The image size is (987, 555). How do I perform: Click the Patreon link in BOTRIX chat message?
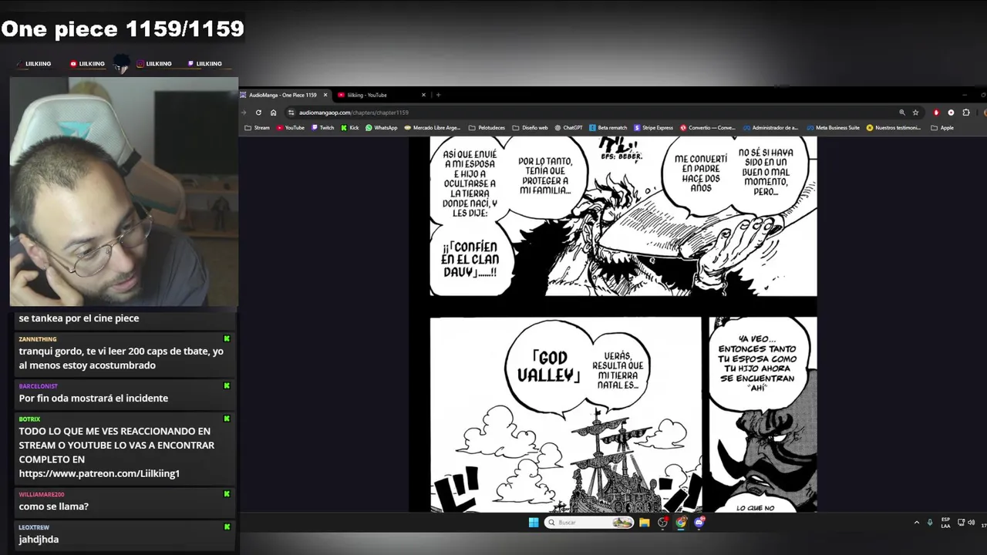point(99,473)
